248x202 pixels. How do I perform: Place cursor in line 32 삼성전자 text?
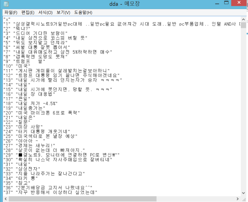tap(28, 169)
